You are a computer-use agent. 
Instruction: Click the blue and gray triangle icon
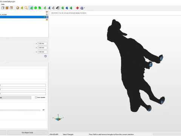(49, 8)
